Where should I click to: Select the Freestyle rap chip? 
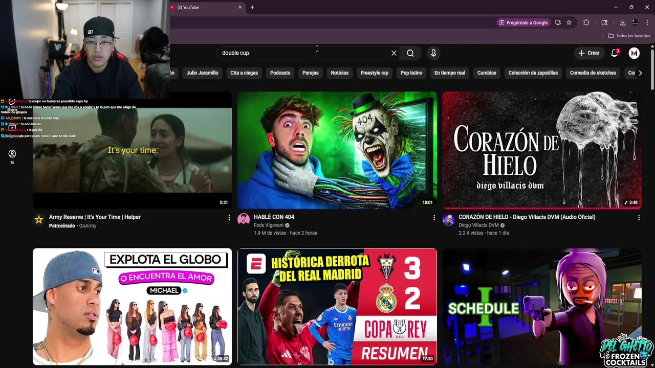(x=374, y=73)
